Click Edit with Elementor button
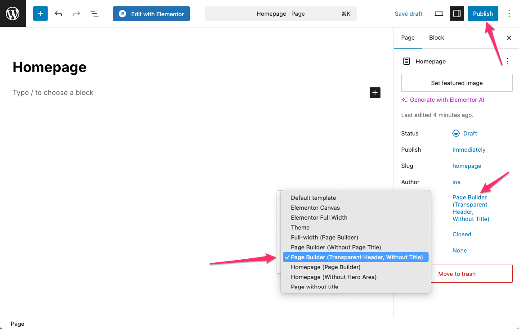The height and width of the screenshot is (329, 519). point(151,14)
